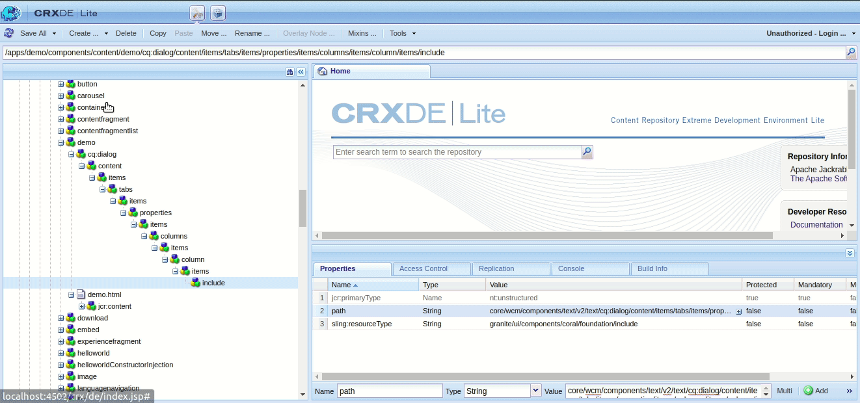Switch to the Replication tab
This screenshot has width=860, height=403.
pyautogui.click(x=511, y=268)
